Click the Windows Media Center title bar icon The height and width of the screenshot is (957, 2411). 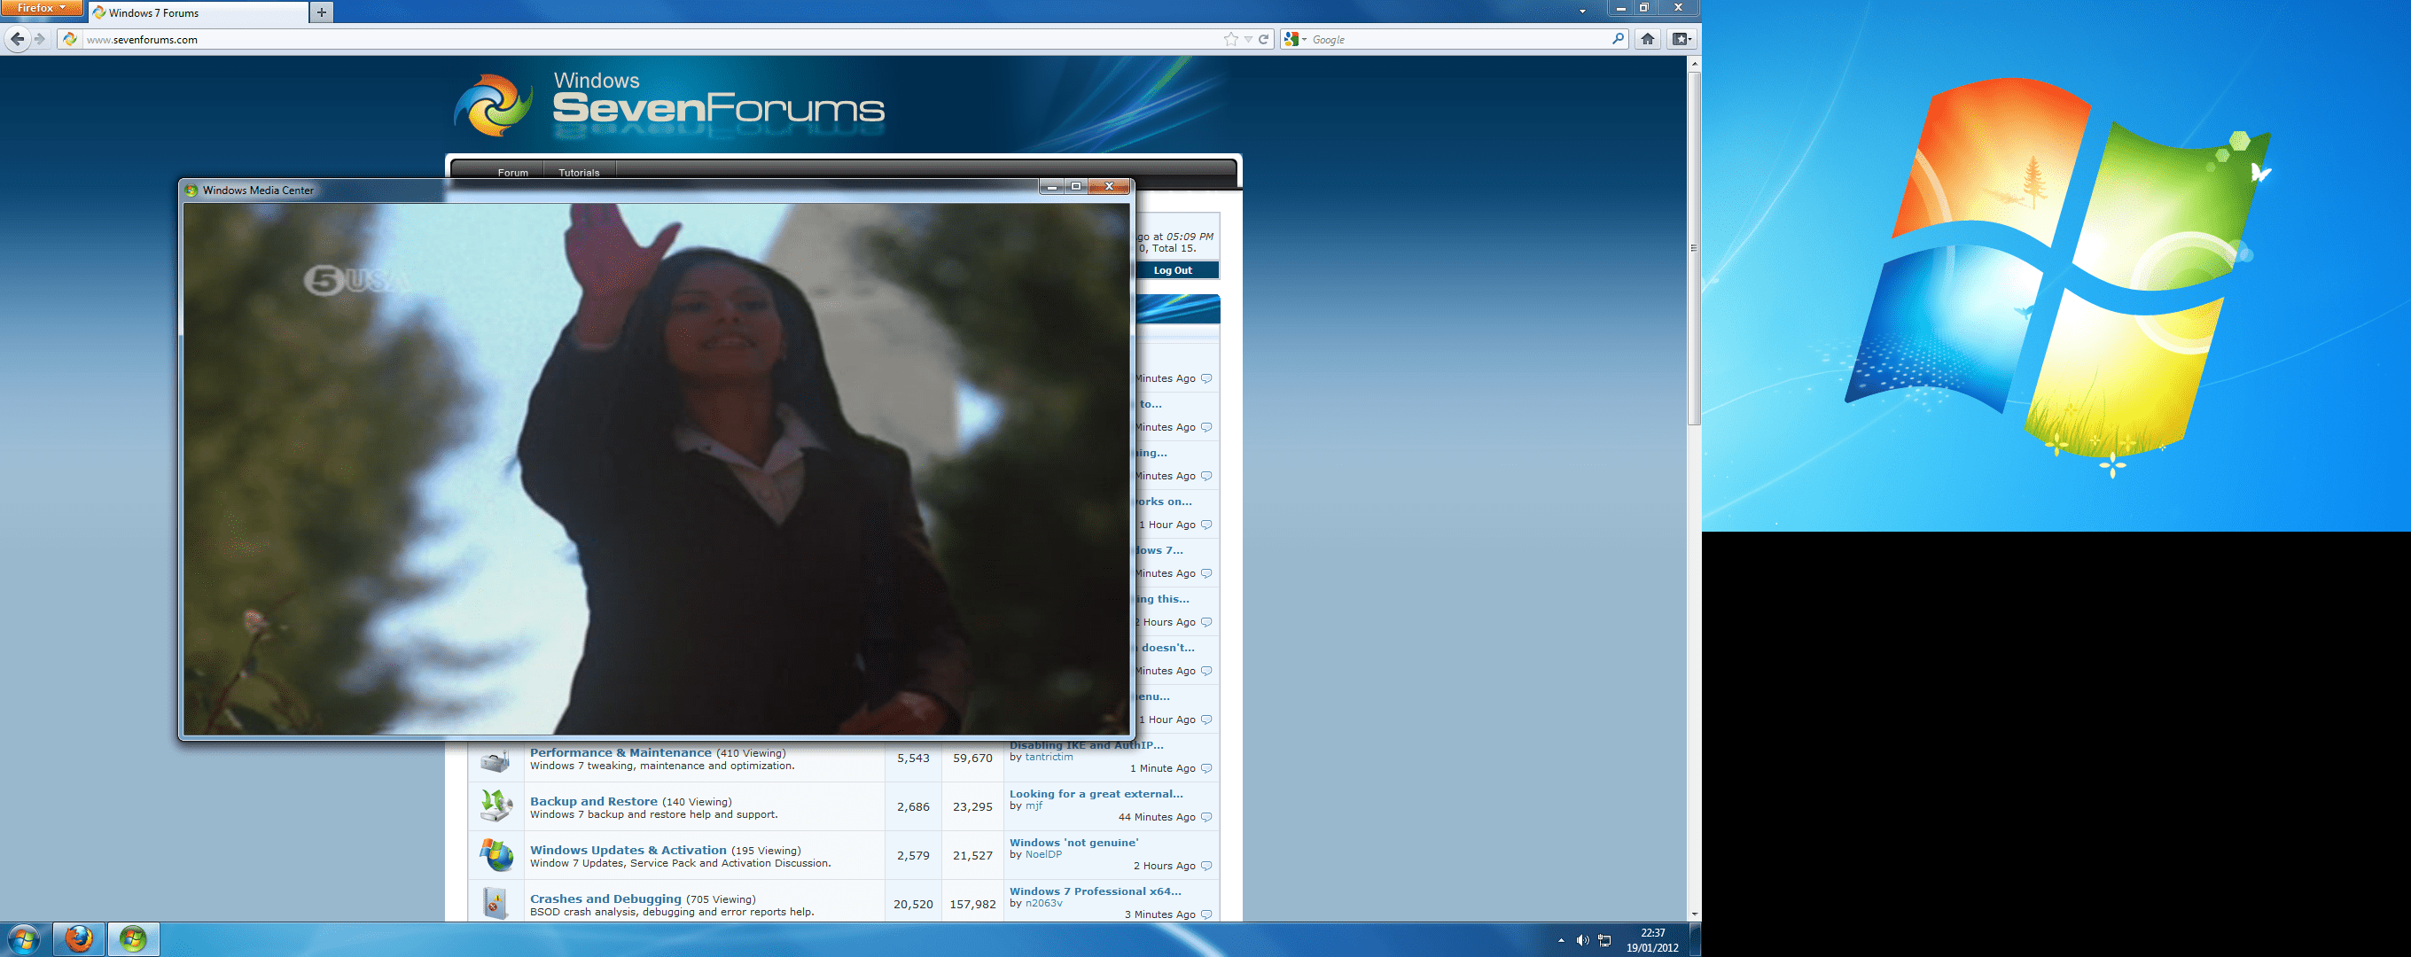pos(191,190)
